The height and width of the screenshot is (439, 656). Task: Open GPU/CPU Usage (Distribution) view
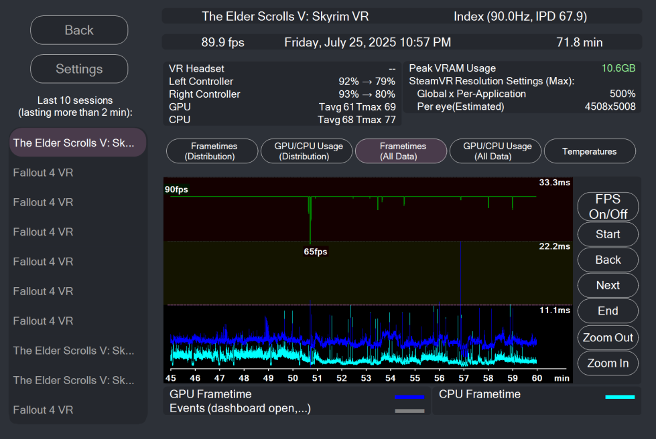point(306,151)
